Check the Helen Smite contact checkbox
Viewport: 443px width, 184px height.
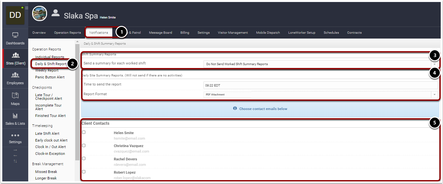[x=84, y=132]
